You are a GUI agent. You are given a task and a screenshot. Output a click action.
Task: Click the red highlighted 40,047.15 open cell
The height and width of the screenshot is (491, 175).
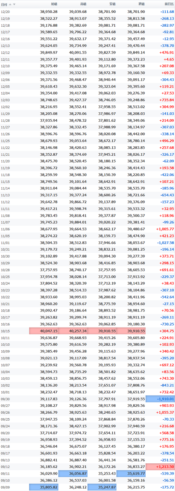44,331
